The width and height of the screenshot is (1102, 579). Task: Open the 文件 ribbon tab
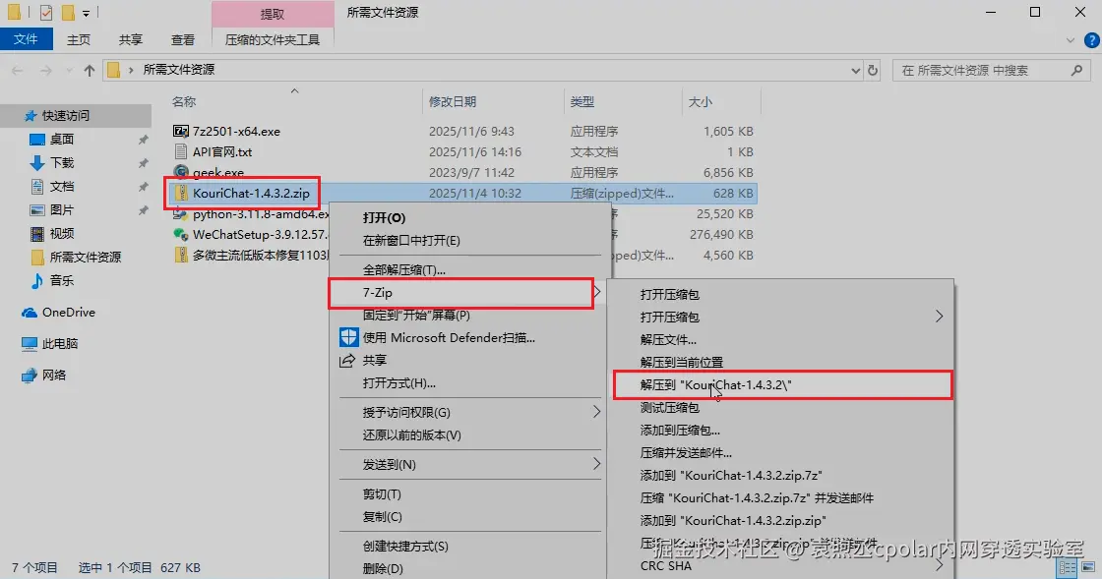tap(26, 39)
